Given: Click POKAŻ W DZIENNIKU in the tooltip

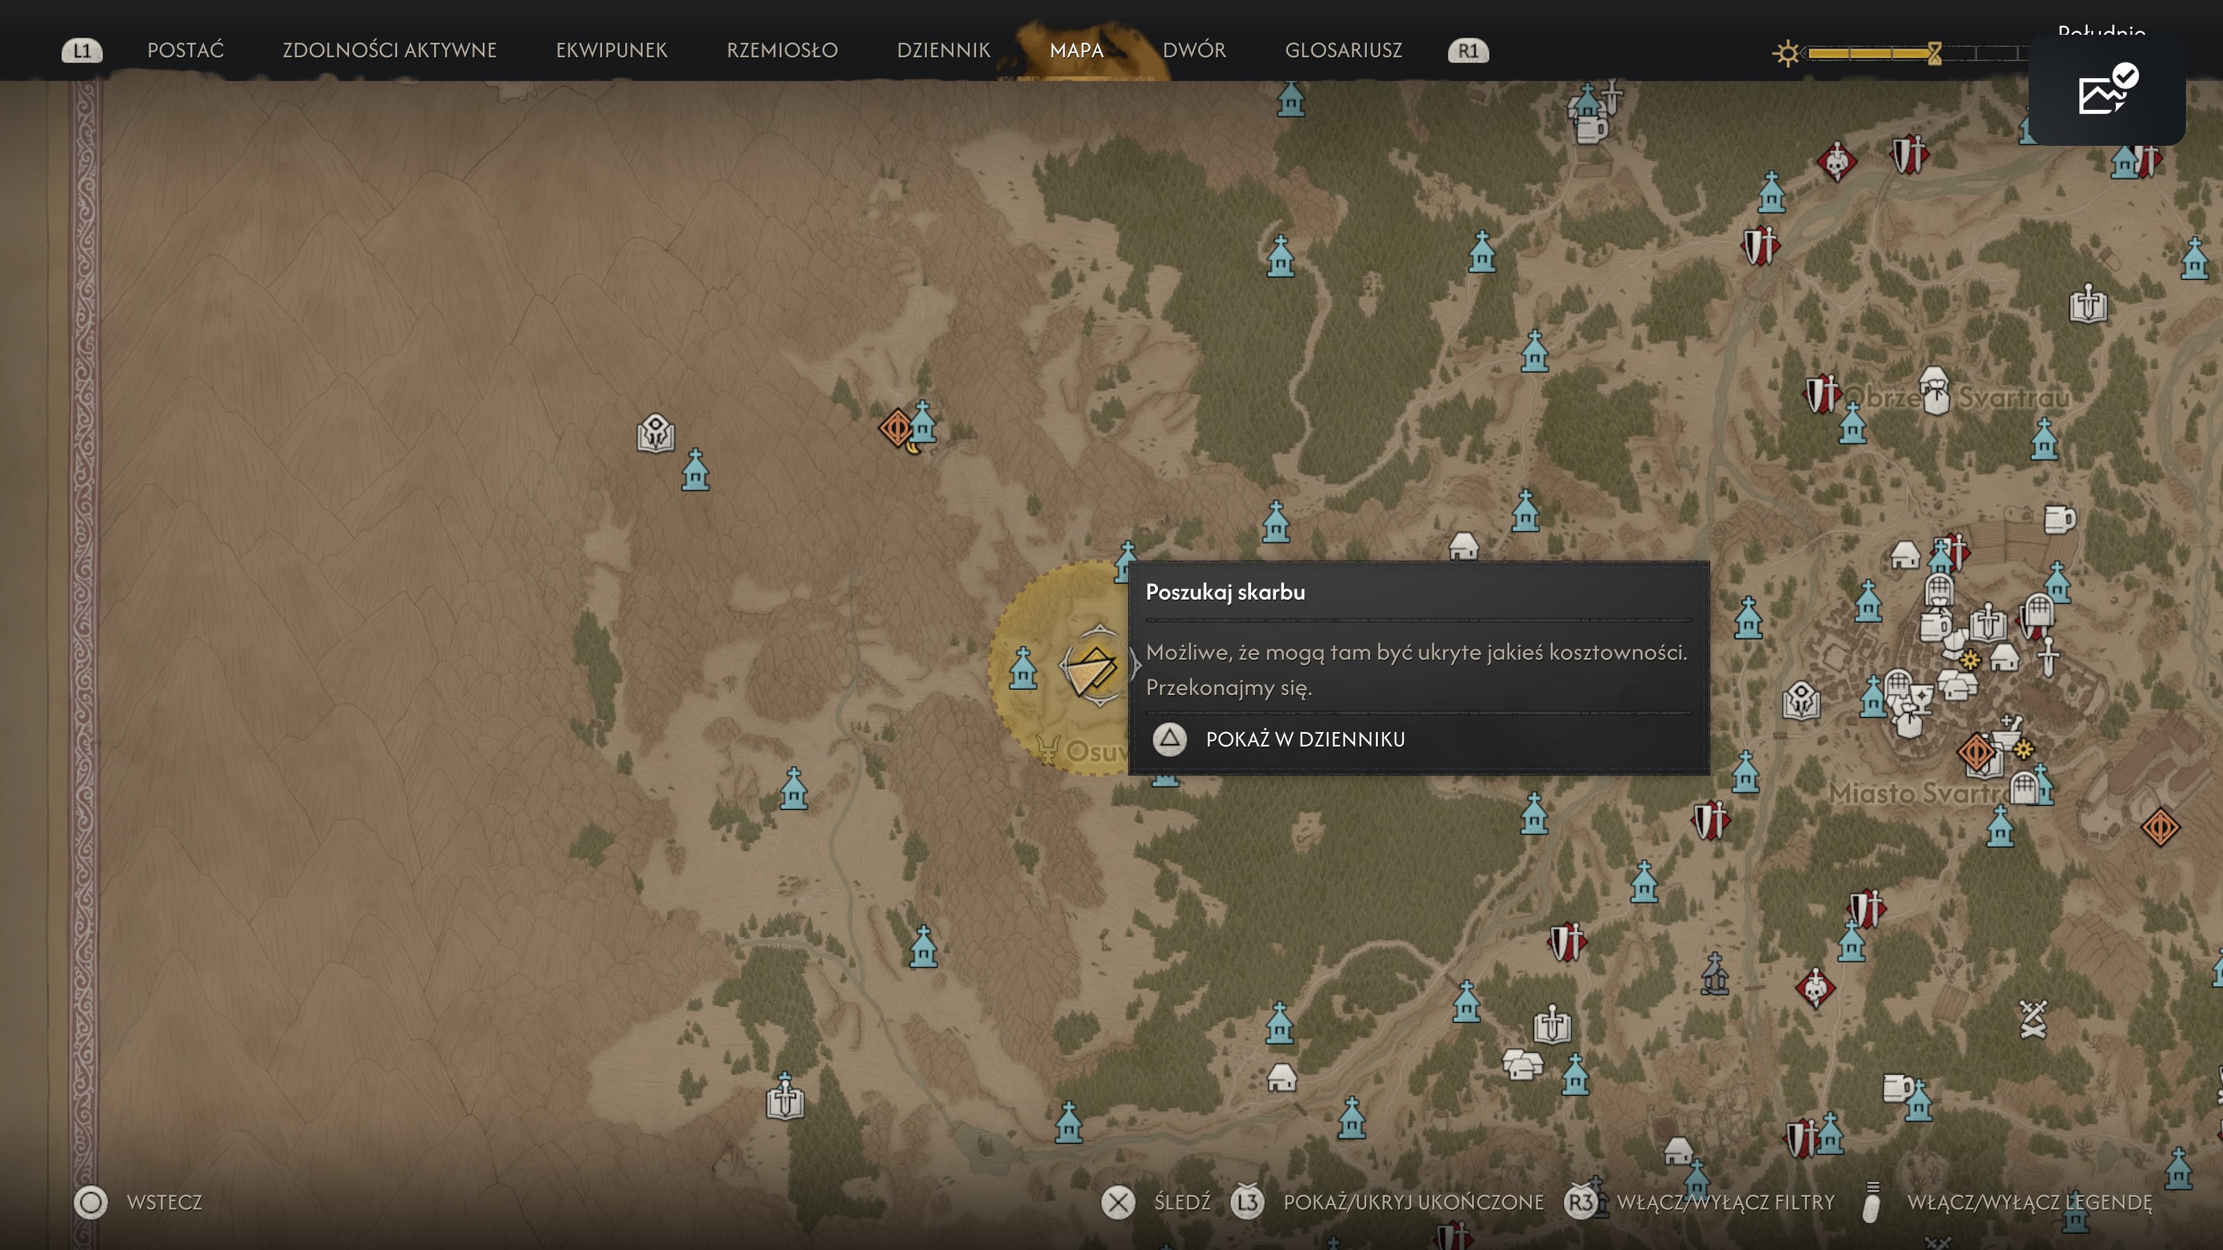Looking at the screenshot, I should (1278, 740).
